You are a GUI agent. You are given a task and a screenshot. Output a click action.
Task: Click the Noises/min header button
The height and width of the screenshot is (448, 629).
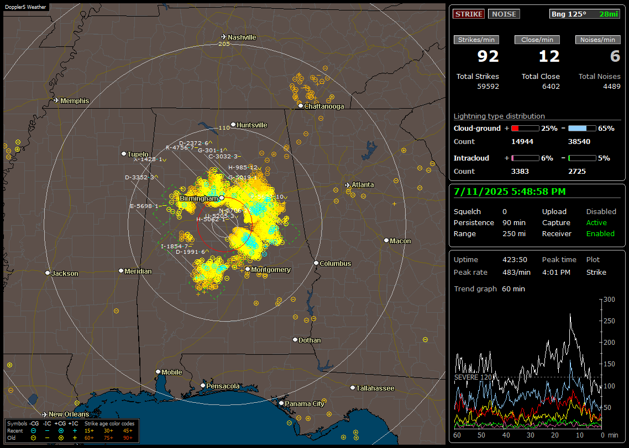[597, 40]
